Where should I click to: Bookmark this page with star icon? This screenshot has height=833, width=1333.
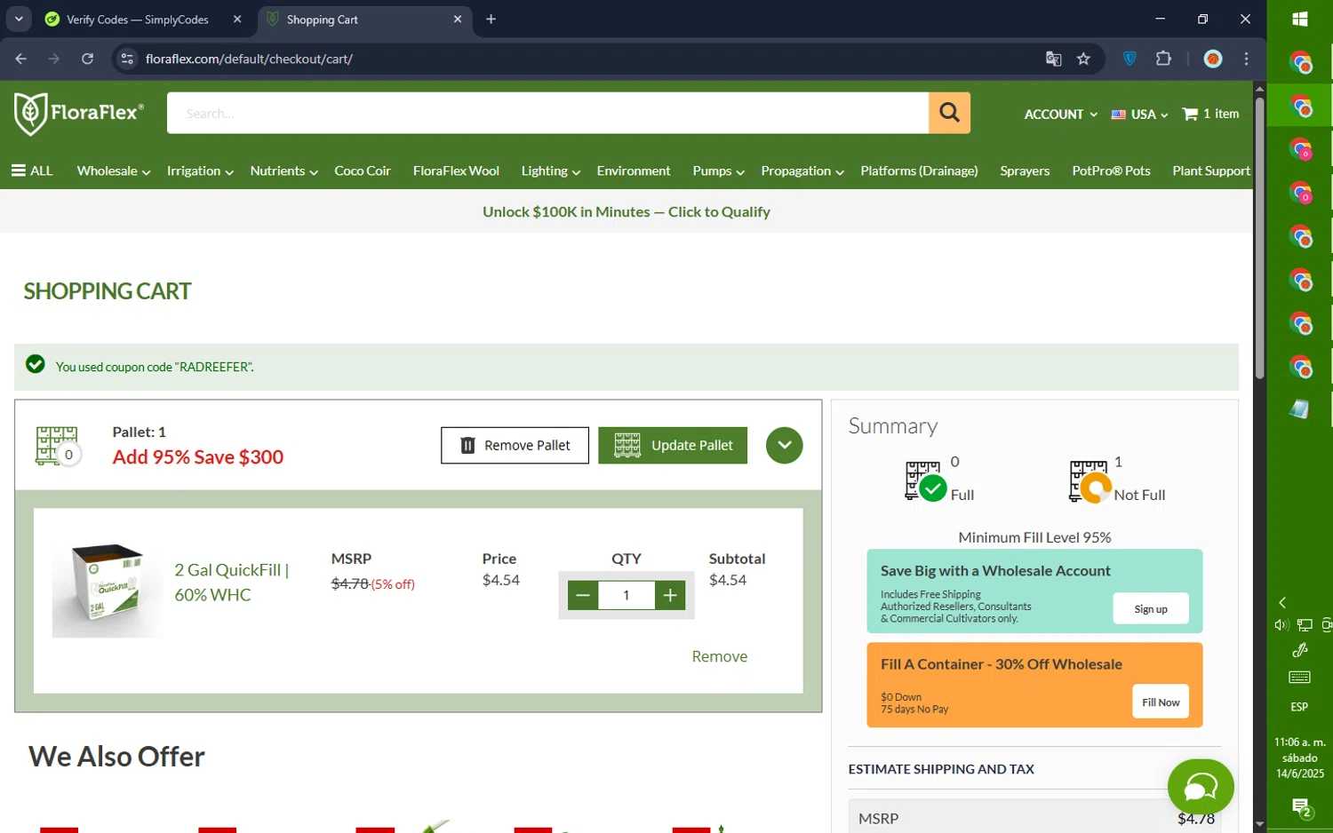coord(1083,59)
